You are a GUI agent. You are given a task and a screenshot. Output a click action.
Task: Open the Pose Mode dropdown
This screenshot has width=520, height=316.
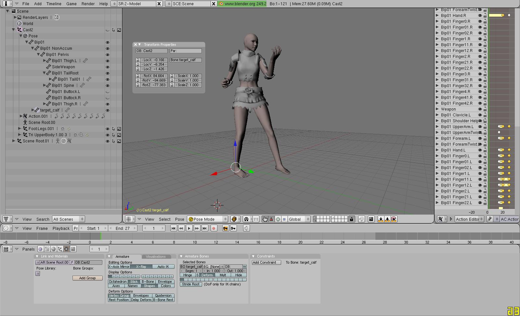point(207,219)
